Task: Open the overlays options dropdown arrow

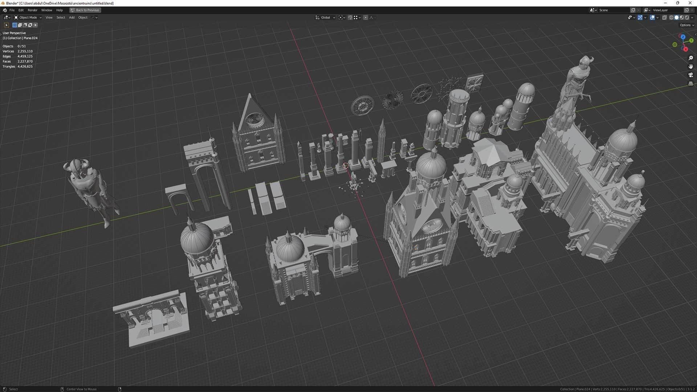Action: tap(657, 17)
